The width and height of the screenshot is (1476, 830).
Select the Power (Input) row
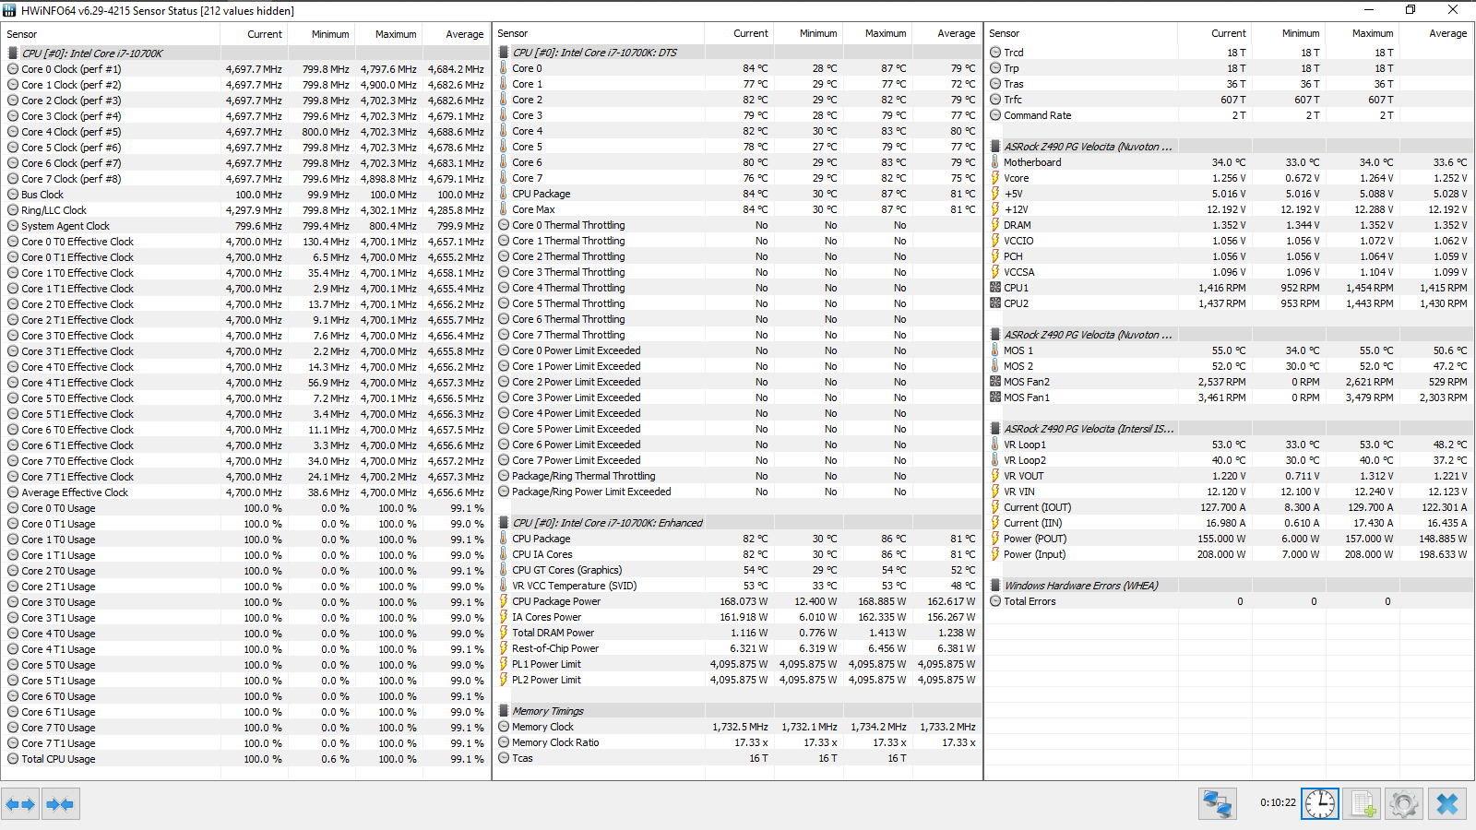(1230, 554)
